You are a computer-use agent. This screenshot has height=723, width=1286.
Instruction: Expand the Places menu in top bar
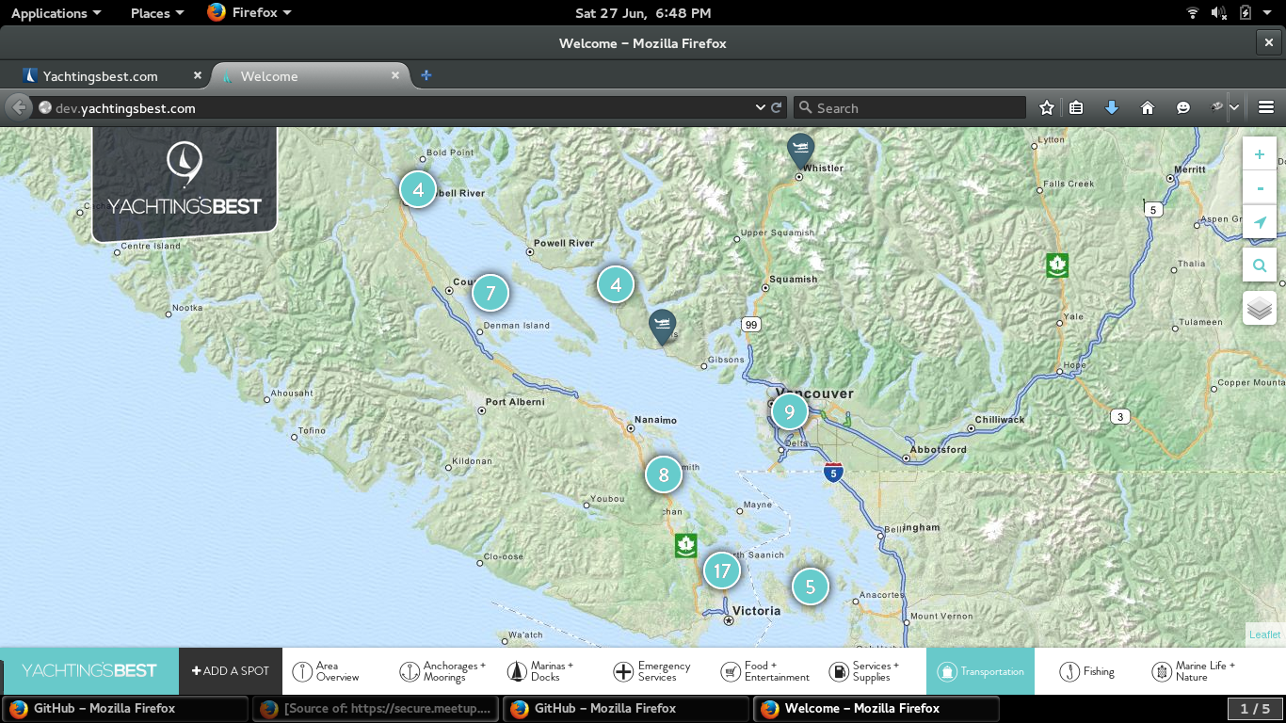(156, 13)
